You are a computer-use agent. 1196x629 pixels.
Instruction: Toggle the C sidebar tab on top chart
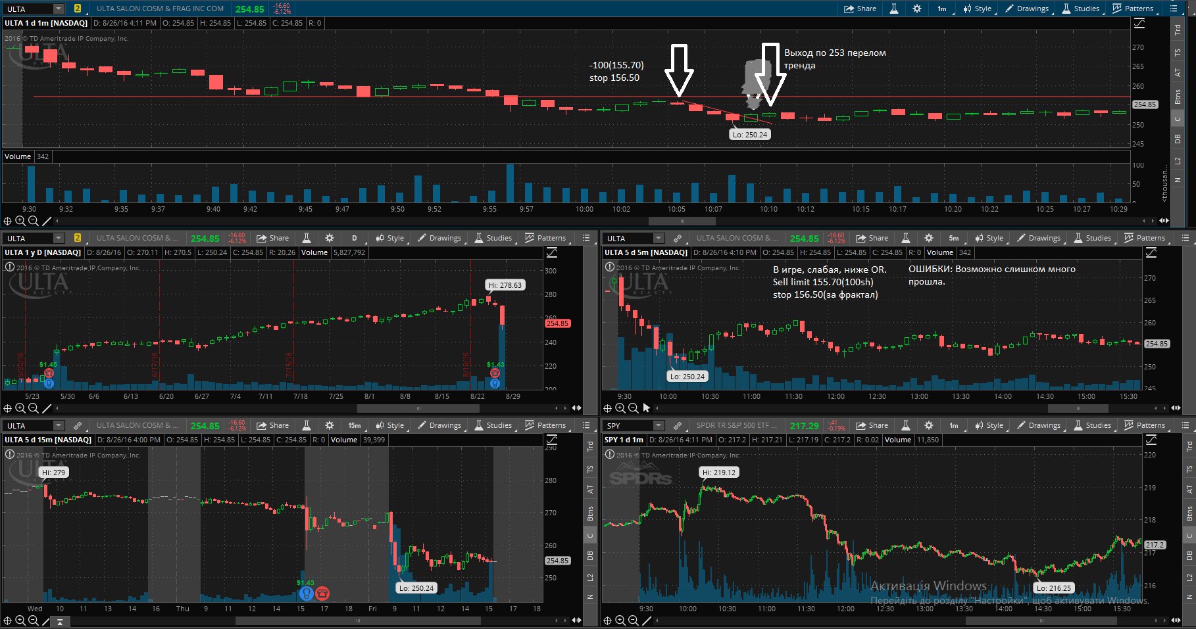tap(1178, 119)
